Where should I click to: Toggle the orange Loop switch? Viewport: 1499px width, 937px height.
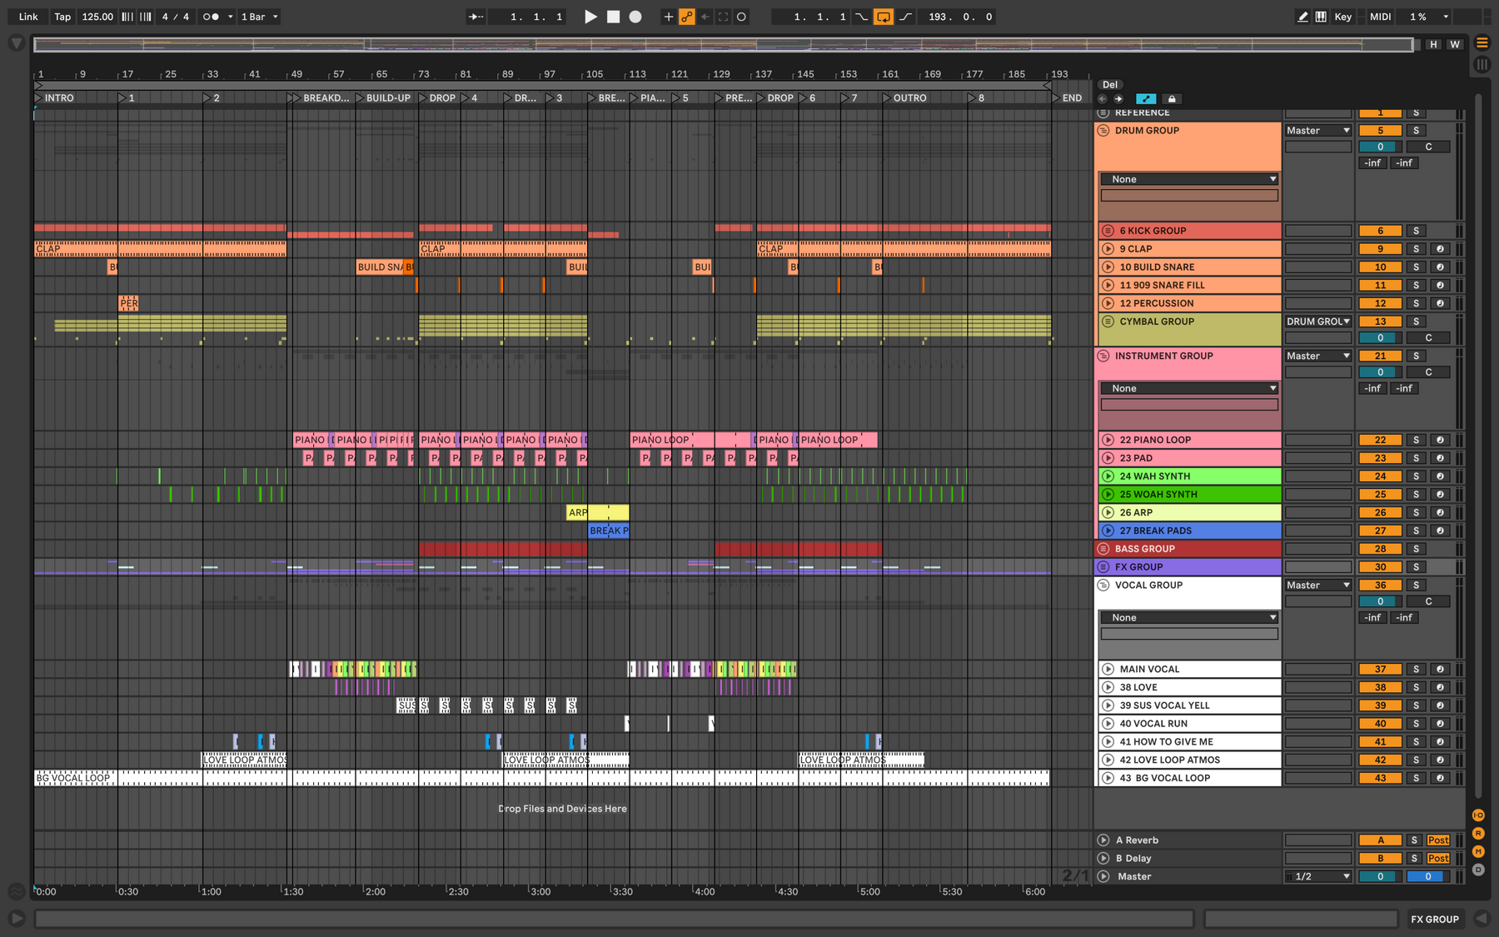point(884,17)
